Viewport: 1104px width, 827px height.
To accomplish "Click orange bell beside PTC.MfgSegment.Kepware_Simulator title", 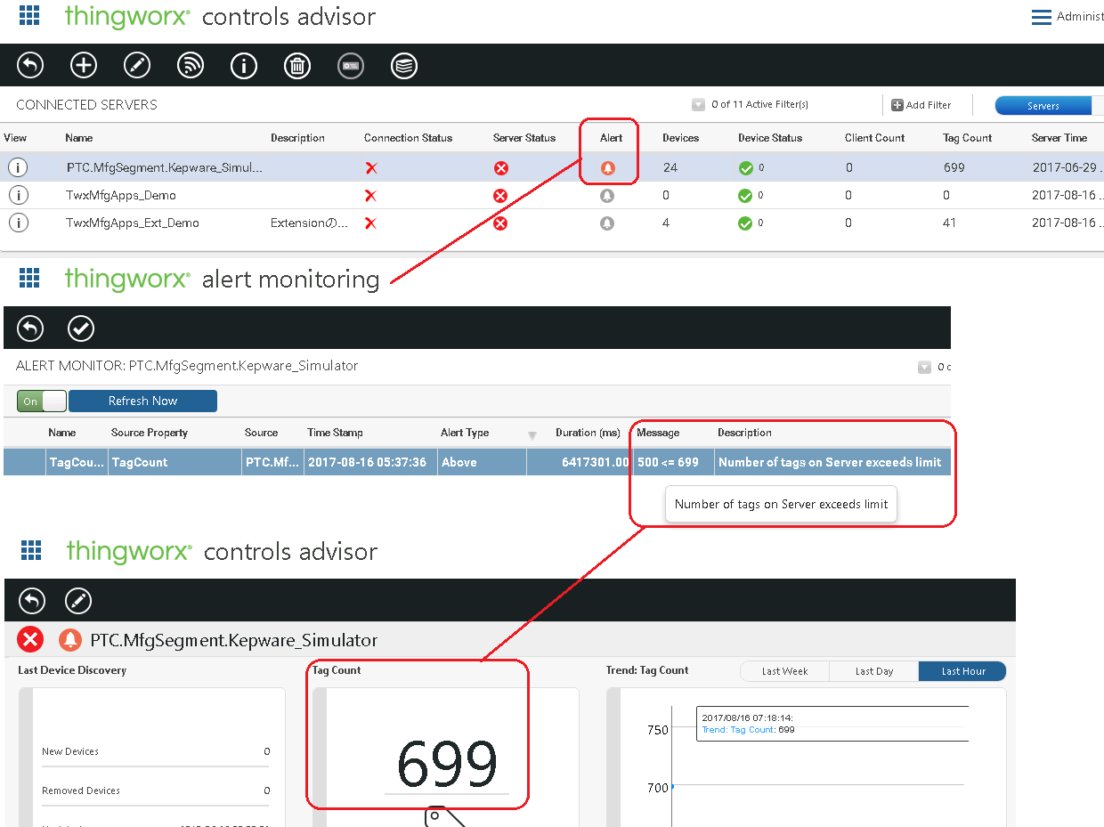I will [x=70, y=639].
